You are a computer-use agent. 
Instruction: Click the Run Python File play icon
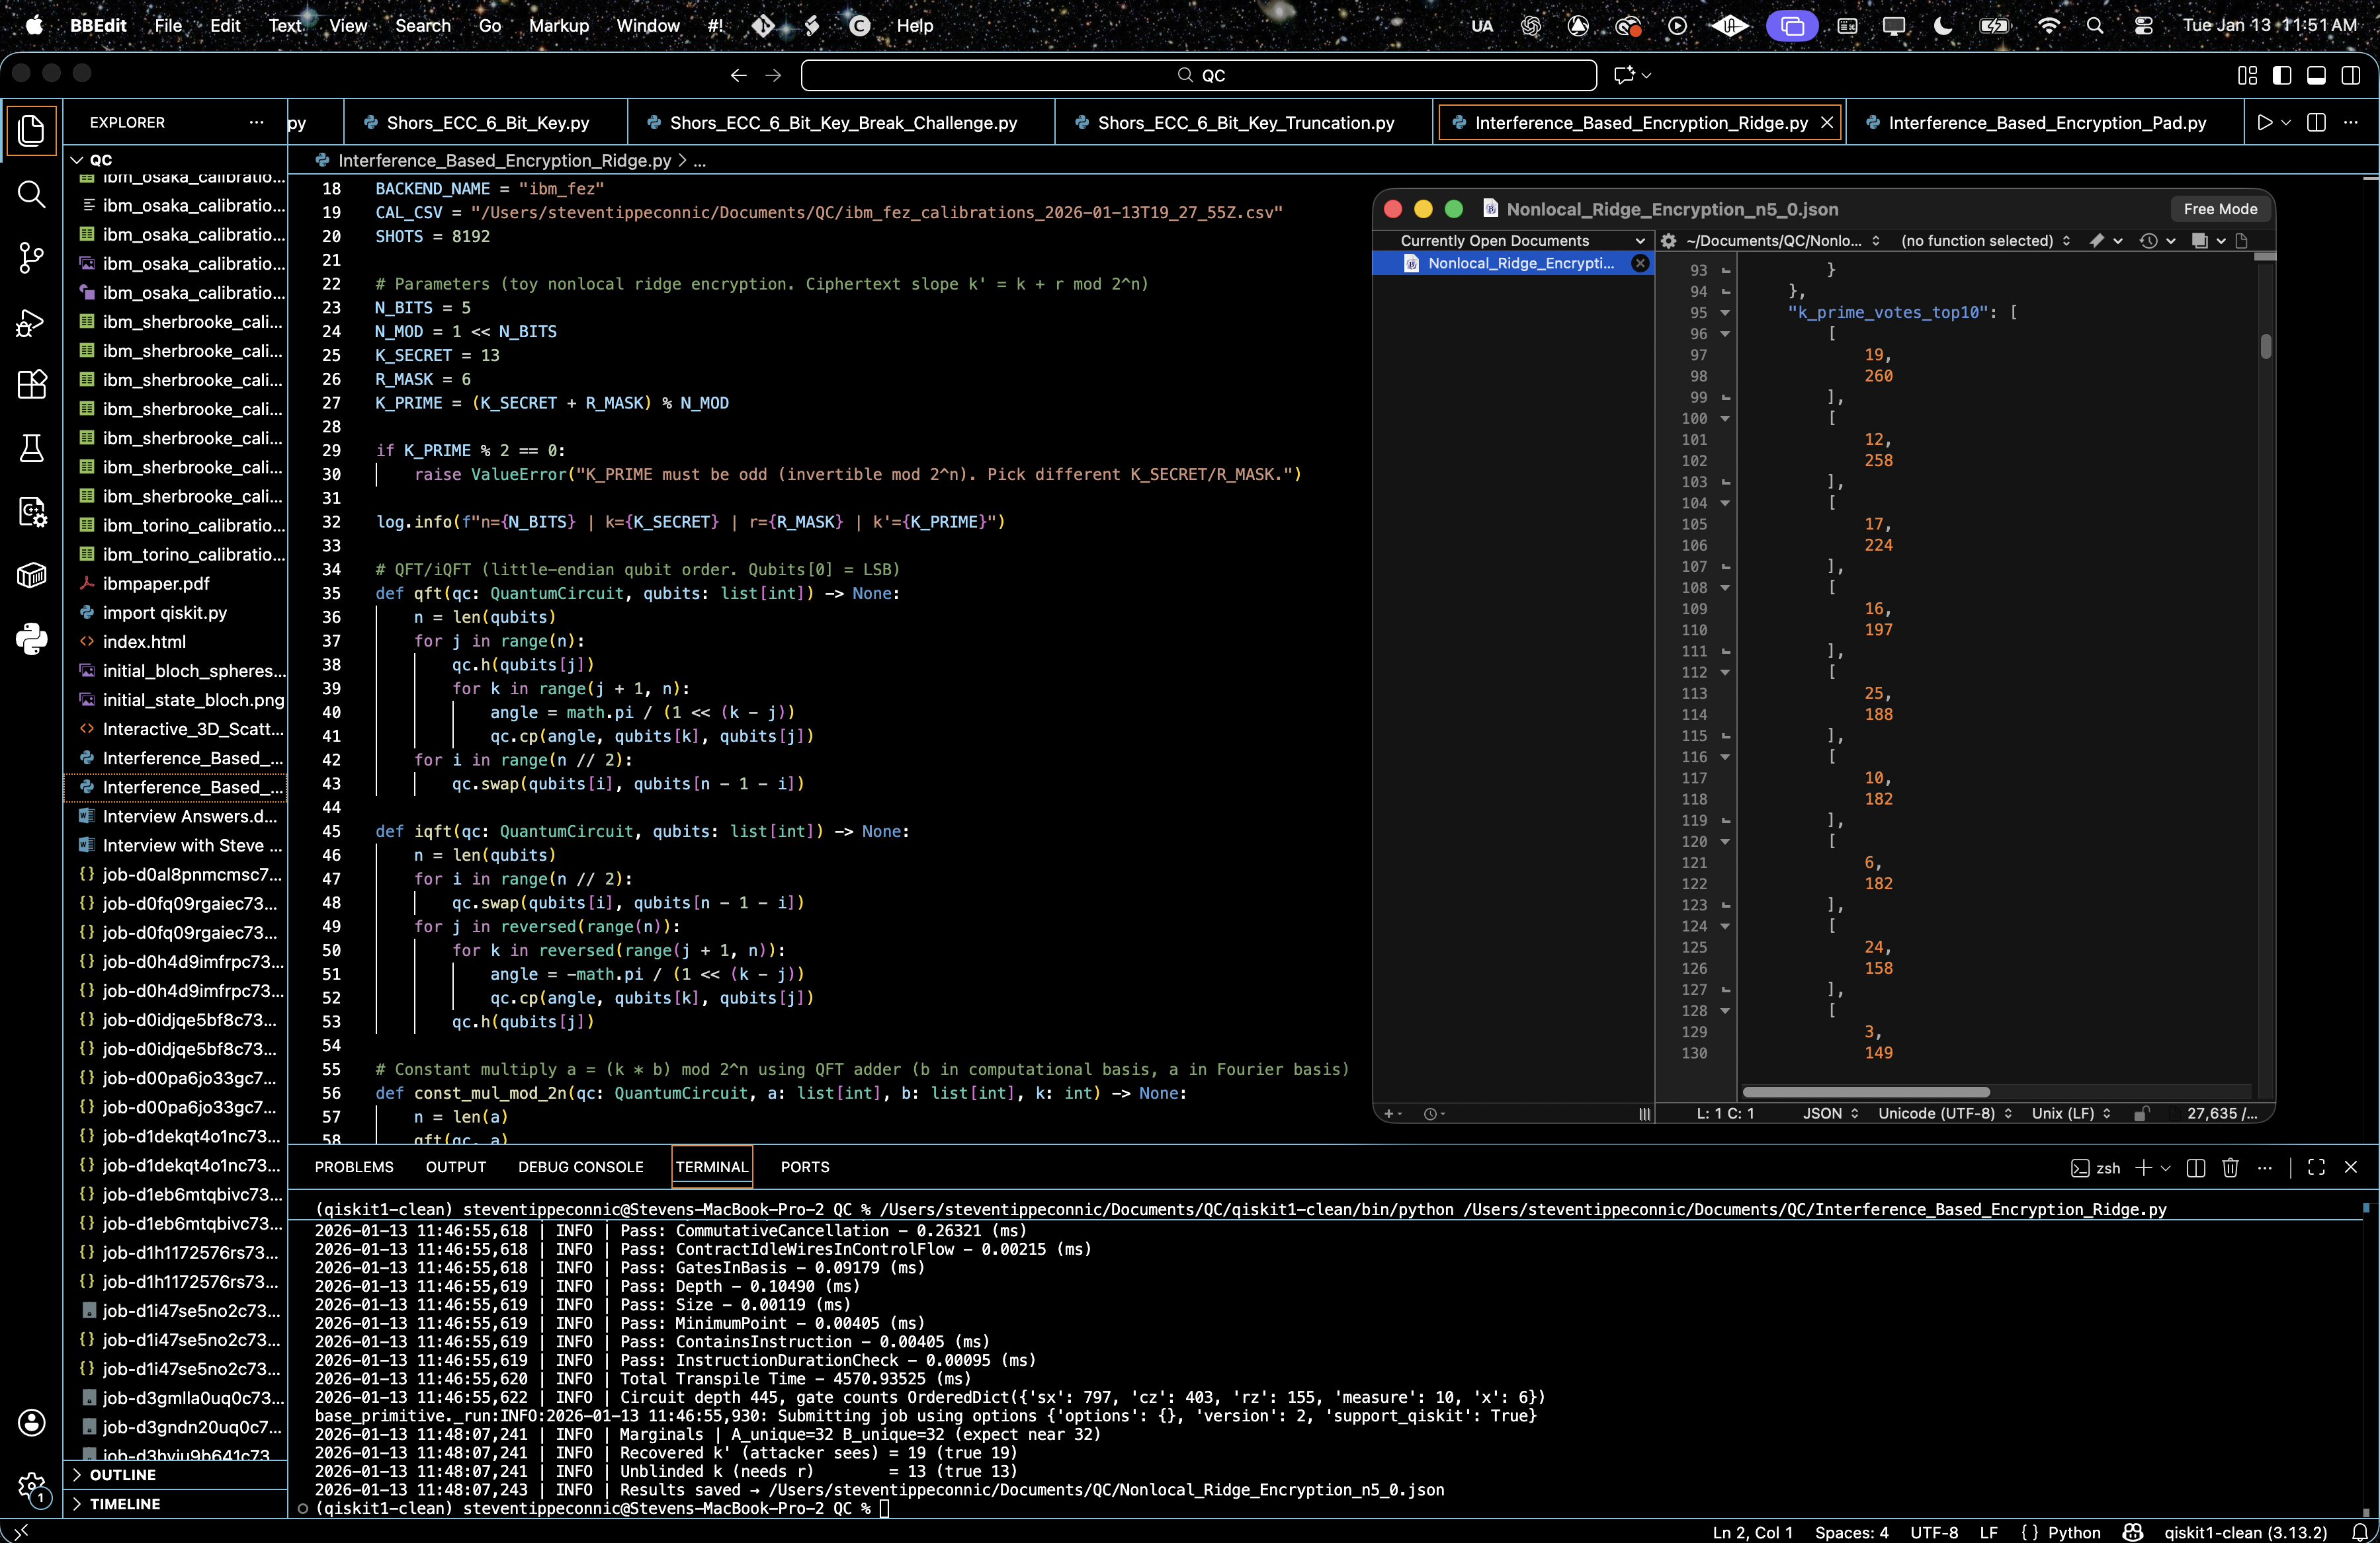pos(2264,122)
